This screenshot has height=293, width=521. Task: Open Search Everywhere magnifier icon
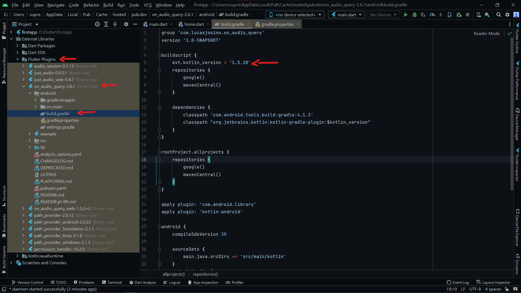(x=498, y=15)
